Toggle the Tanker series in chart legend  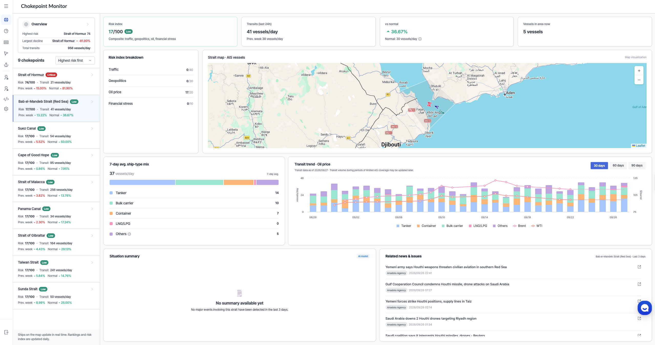tap(404, 226)
